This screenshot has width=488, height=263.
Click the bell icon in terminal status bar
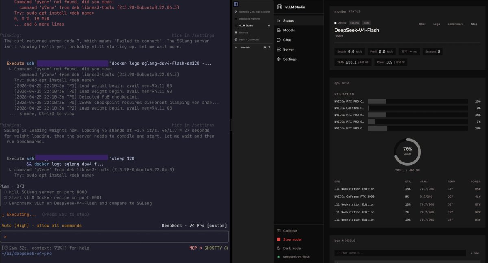pos(226,248)
